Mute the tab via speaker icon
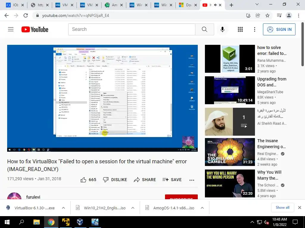The height and width of the screenshot is (228, 305). [x=215, y=5]
